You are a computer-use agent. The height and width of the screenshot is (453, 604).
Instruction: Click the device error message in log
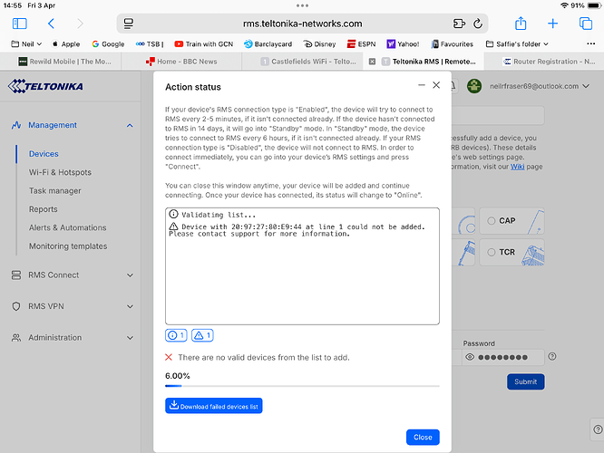coord(297,230)
